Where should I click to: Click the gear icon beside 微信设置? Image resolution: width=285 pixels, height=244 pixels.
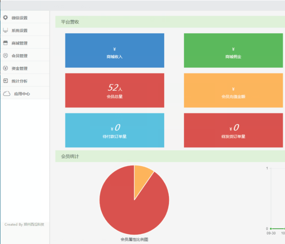[x=5, y=17]
